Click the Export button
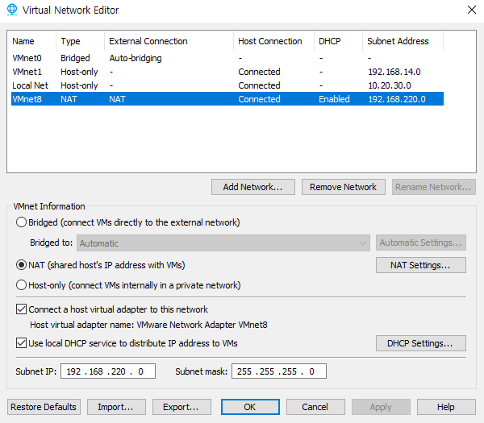The width and height of the screenshot is (484, 423). click(181, 407)
